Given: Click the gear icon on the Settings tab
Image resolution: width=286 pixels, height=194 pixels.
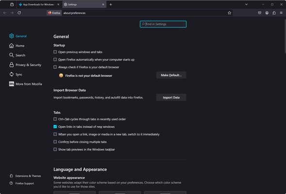Looking at the screenshot, I should (66, 4).
